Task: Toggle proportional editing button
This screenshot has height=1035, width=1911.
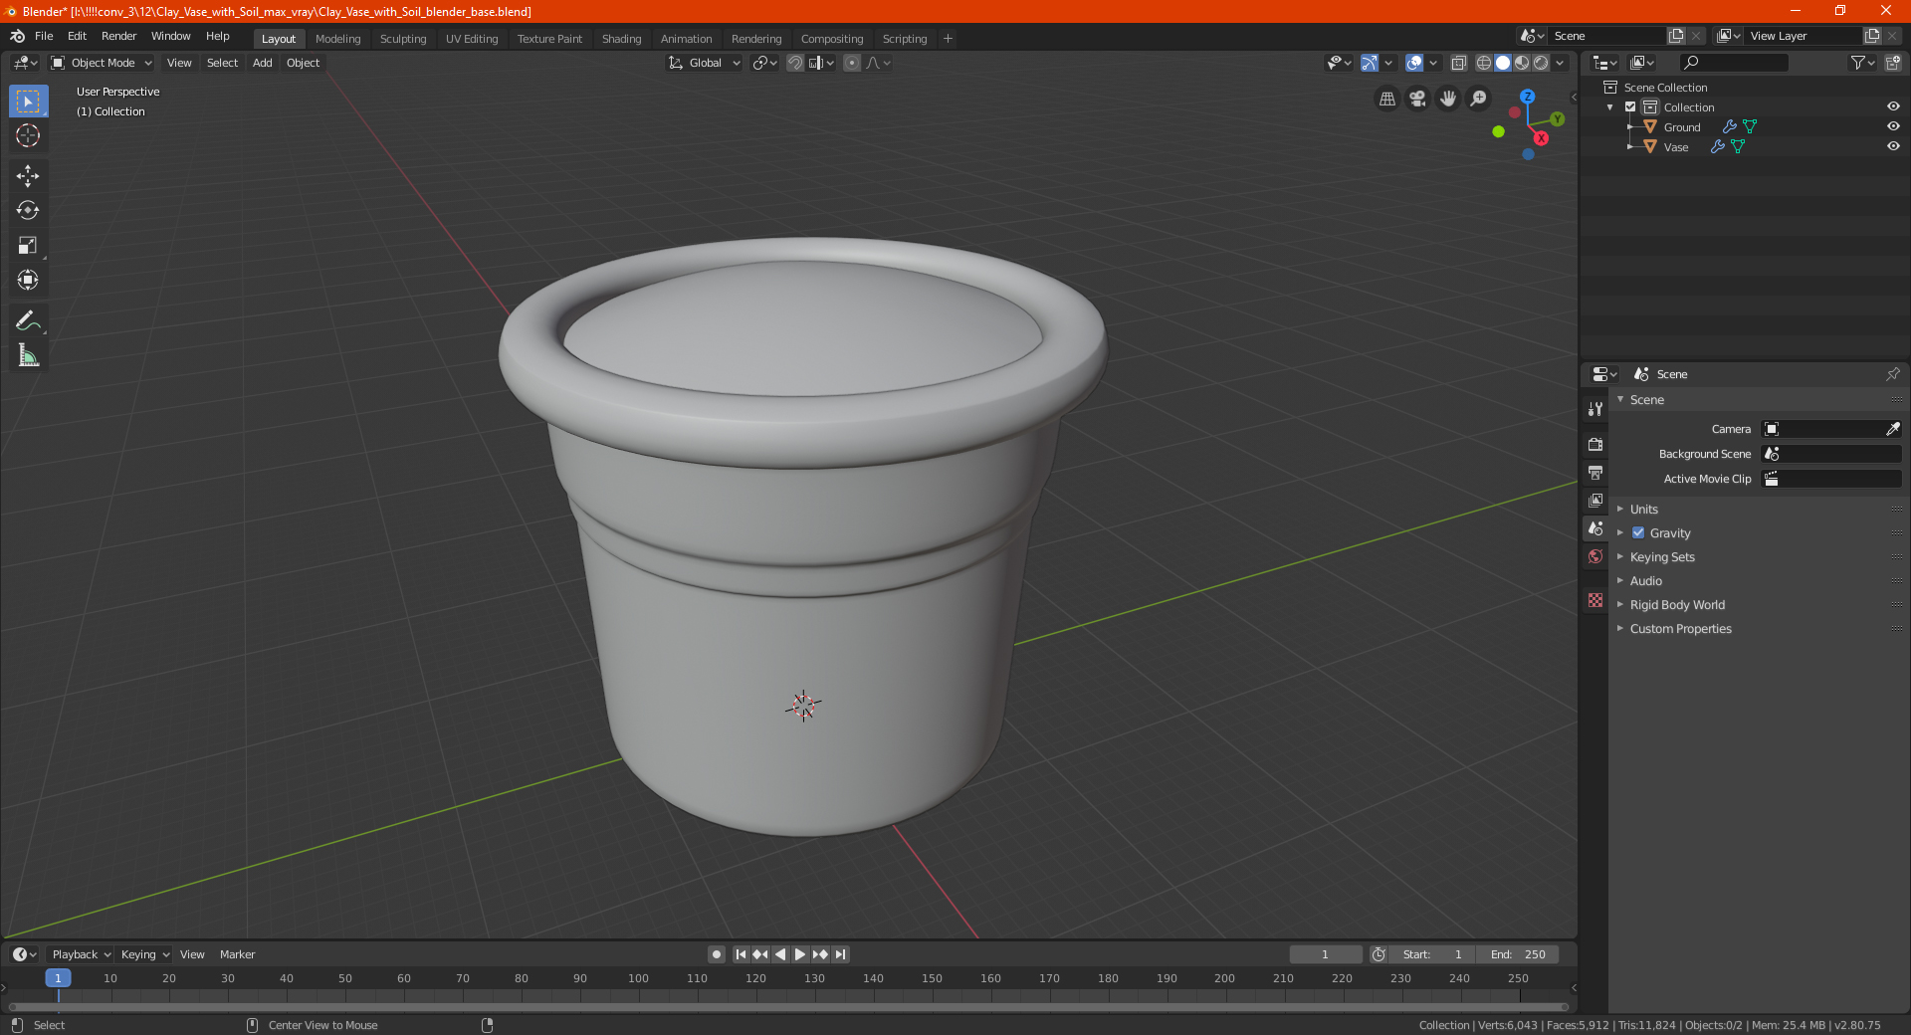Action: 852,63
